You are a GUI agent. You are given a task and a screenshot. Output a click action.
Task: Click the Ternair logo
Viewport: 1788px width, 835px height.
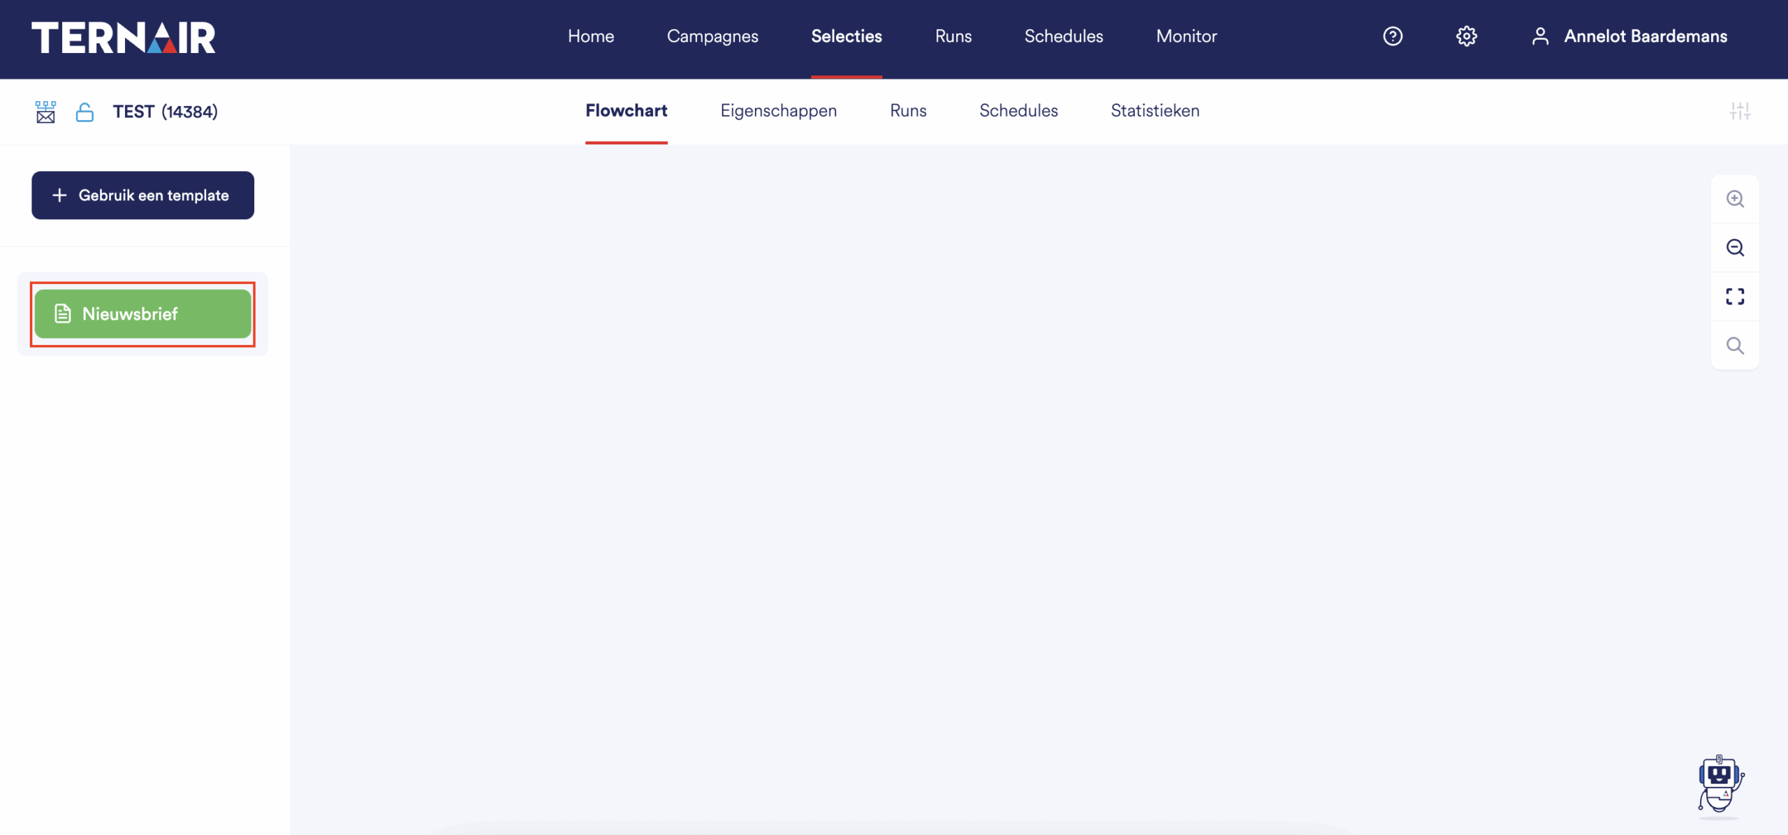(x=124, y=37)
